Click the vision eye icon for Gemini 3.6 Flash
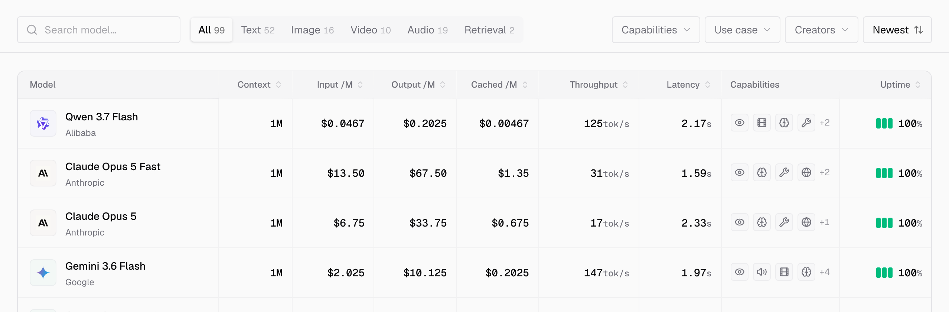The width and height of the screenshot is (949, 312). [x=739, y=272]
